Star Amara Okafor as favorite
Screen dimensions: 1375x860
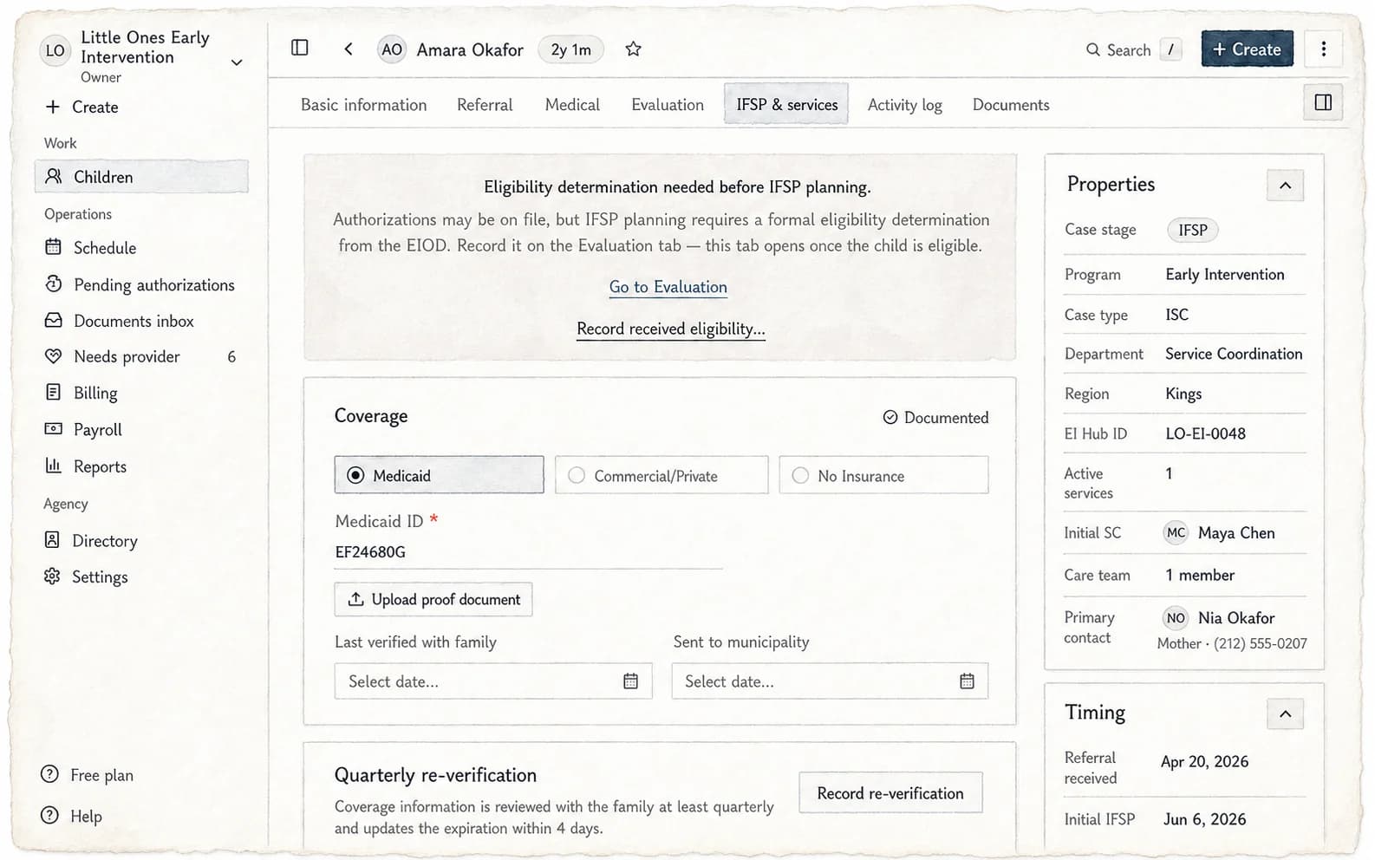(x=633, y=49)
